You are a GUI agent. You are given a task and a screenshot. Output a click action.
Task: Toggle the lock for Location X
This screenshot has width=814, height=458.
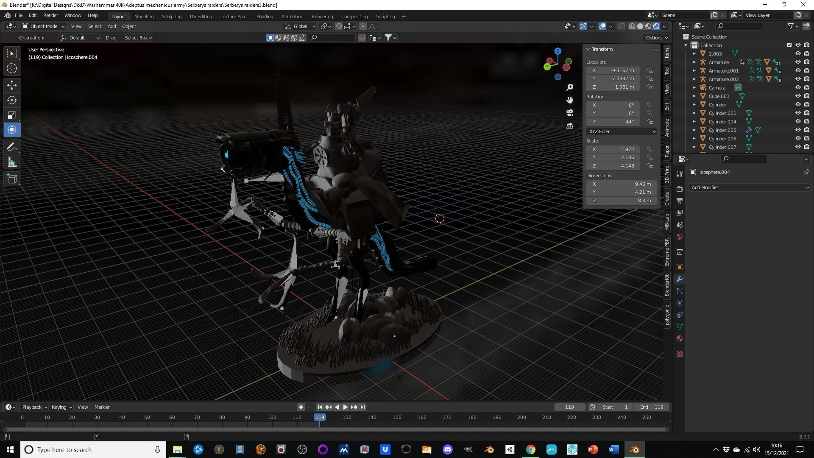650,70
